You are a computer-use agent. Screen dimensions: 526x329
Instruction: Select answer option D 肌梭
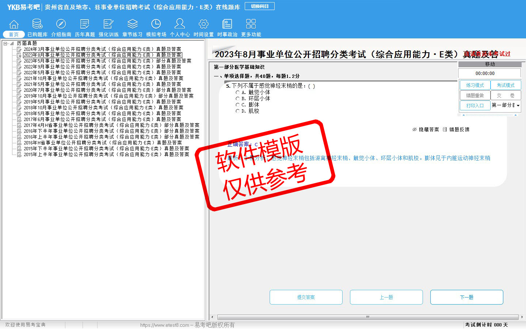pos(238,111)
